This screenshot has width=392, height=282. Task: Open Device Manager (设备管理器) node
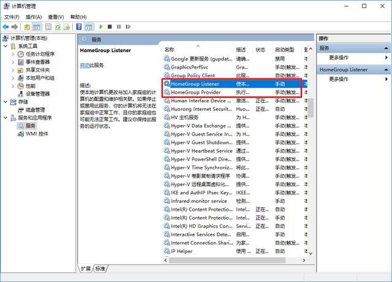34,94
